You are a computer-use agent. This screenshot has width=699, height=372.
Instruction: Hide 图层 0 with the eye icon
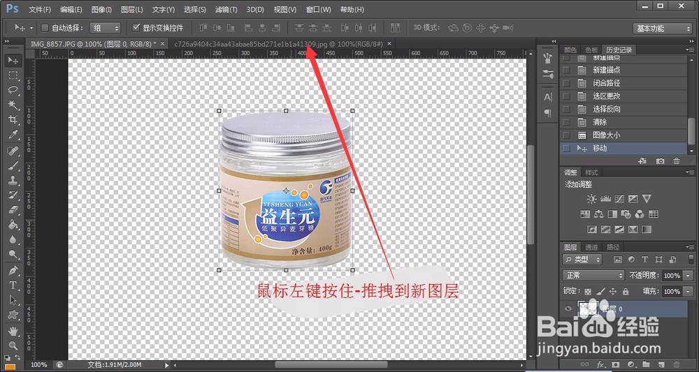[x=568, y=308]
